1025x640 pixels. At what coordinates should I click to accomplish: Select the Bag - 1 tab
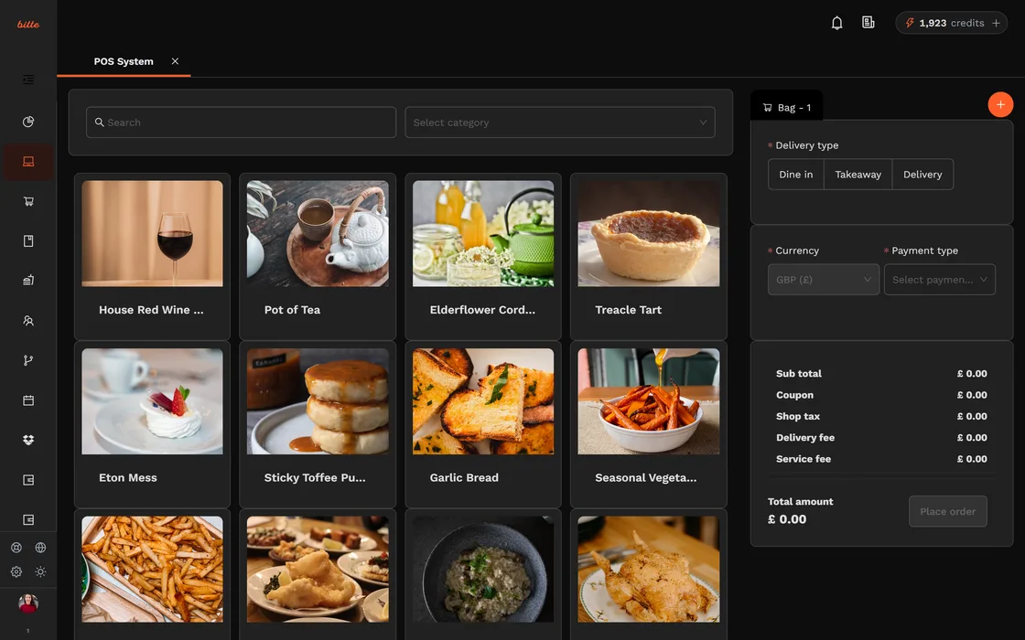(x=786, y=107)
